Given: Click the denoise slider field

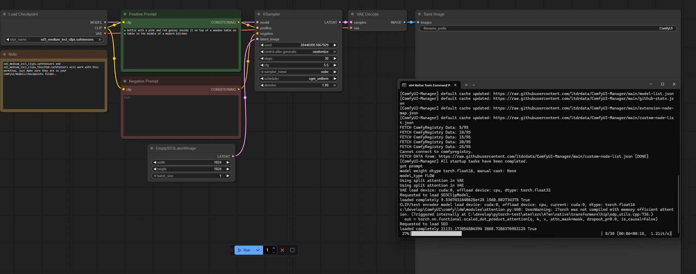Looking at the screenshot, I should coord(298,85).
